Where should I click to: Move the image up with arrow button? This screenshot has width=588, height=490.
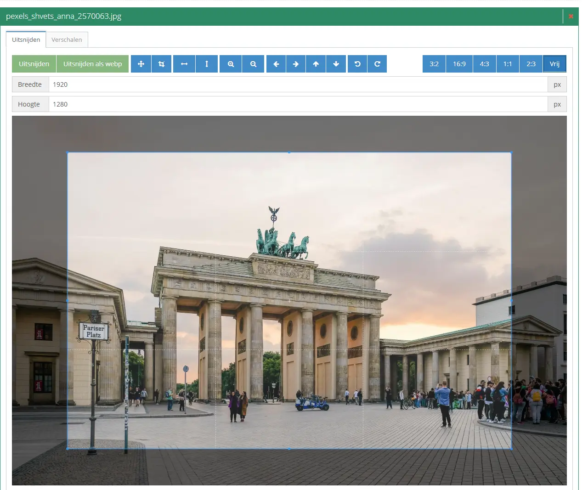(316, 64)
